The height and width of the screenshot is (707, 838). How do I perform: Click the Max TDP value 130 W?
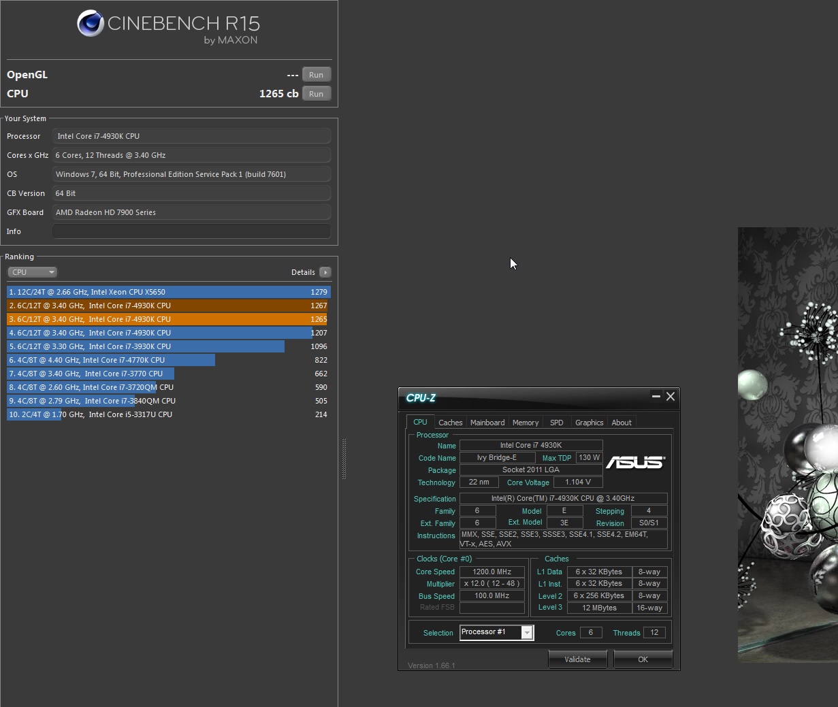590,458
